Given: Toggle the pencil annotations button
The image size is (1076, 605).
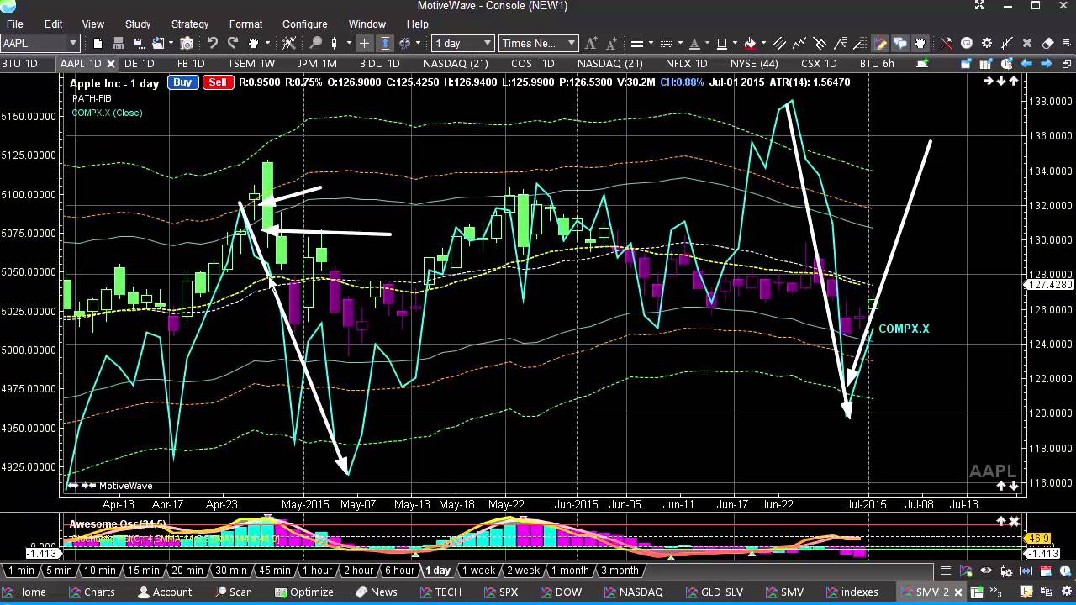Looking at the screenshot, I should pyautogui.click(x=880, y=43).
